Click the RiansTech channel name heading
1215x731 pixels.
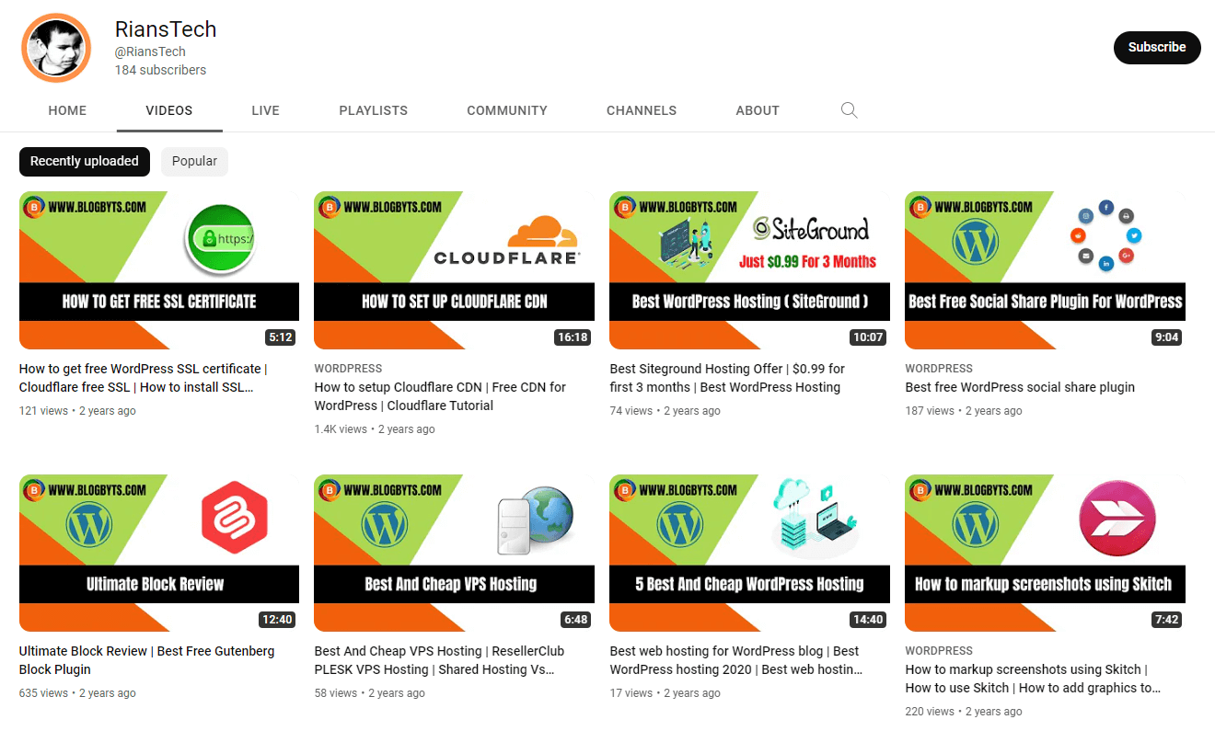(166, 29)
